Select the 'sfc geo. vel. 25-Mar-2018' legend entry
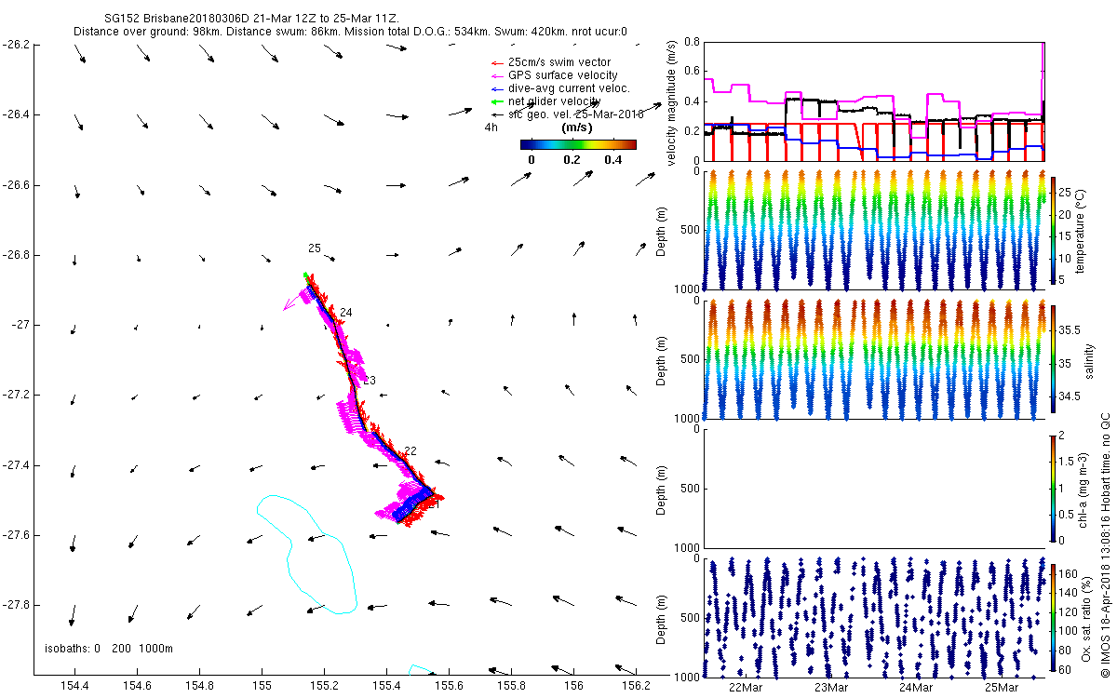1117x698 pixels. [x=570, y=114]
